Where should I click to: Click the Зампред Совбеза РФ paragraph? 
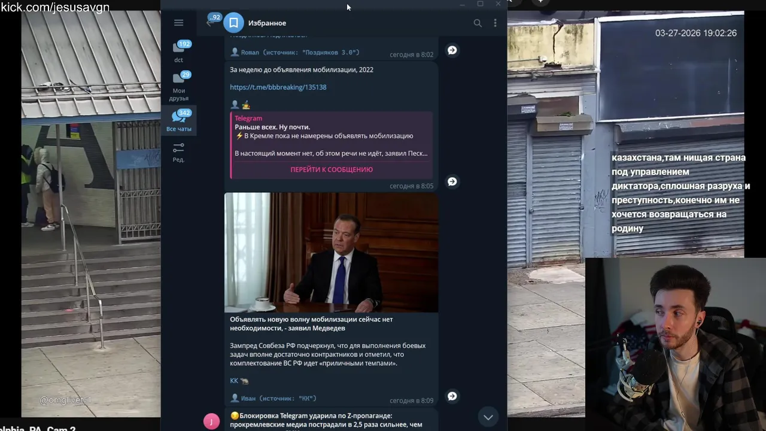pyautogui.click(x=328, y=354)
